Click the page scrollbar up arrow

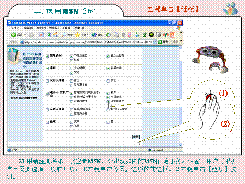180,47
